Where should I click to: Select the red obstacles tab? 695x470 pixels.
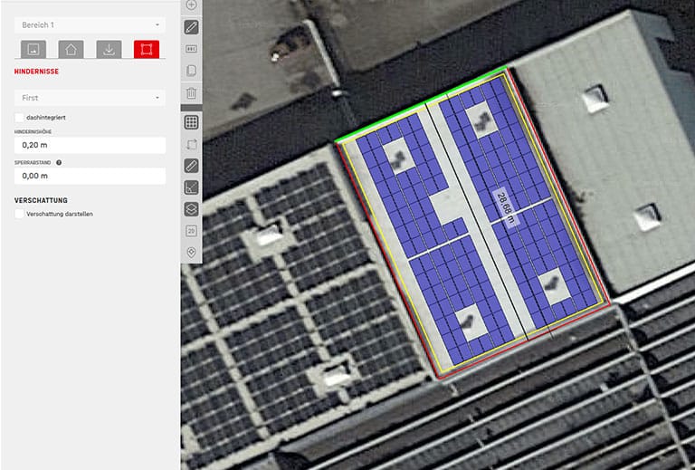[146, 49]
